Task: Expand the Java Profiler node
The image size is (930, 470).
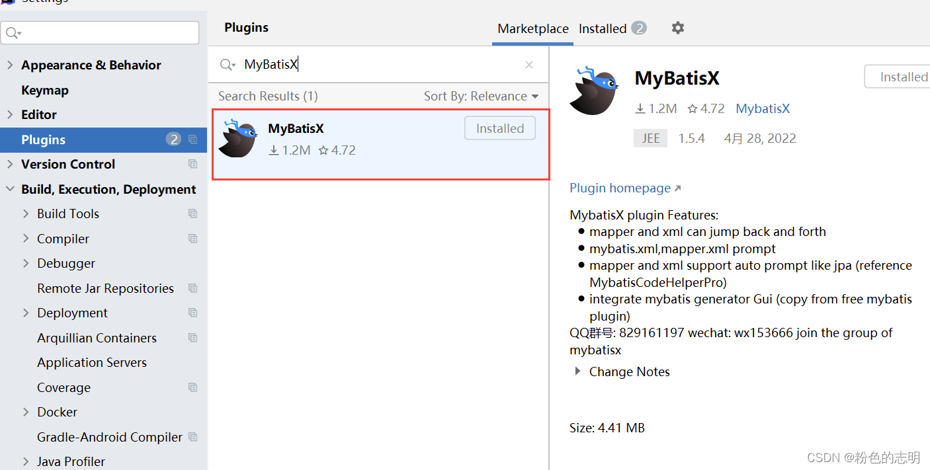Action: [x=26, y=461]
